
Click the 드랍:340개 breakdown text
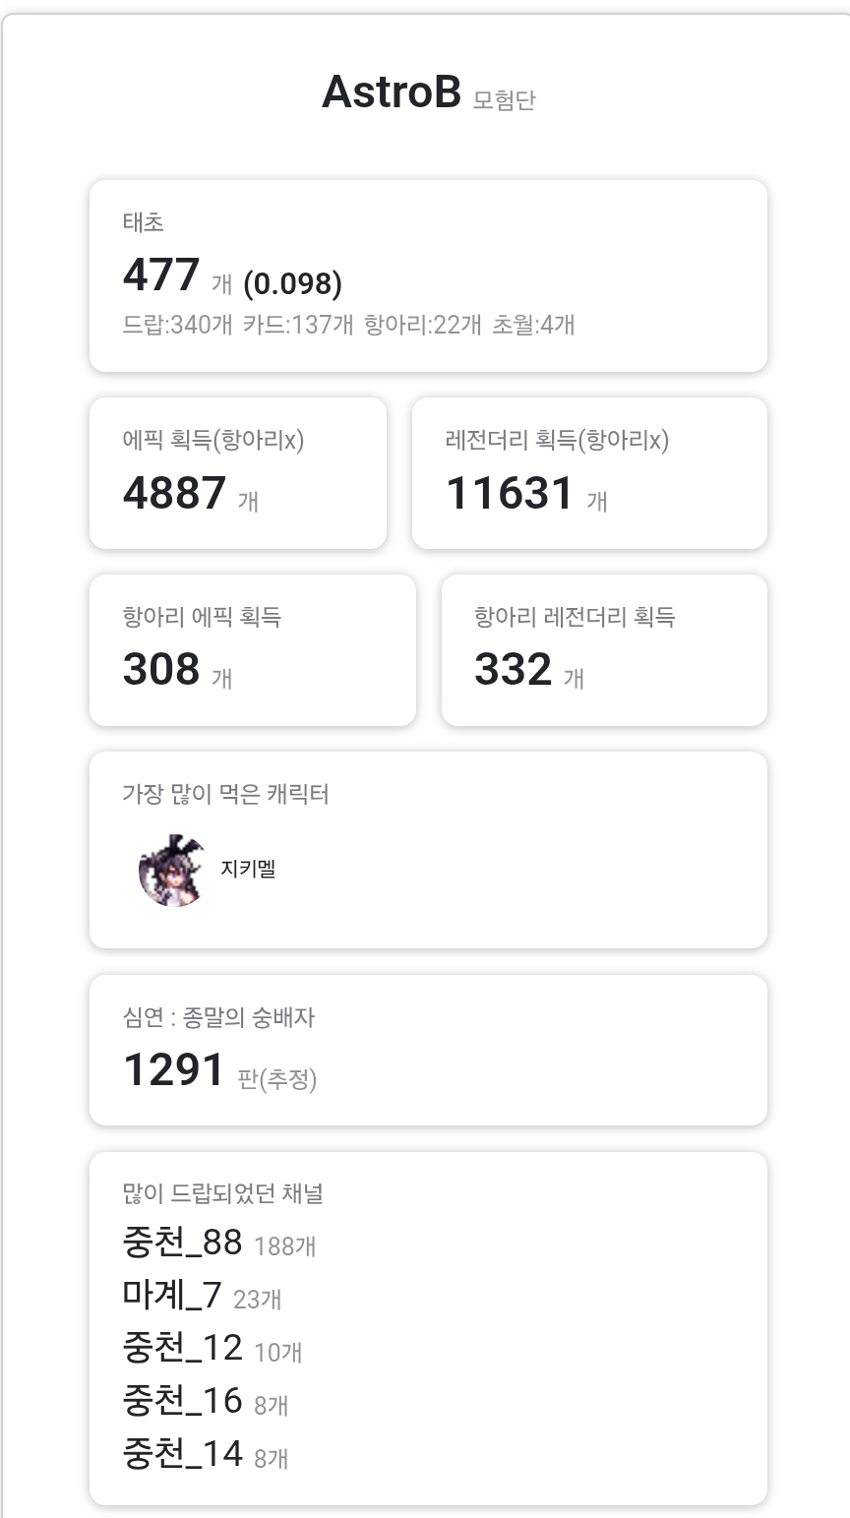(x=177, y=325)
